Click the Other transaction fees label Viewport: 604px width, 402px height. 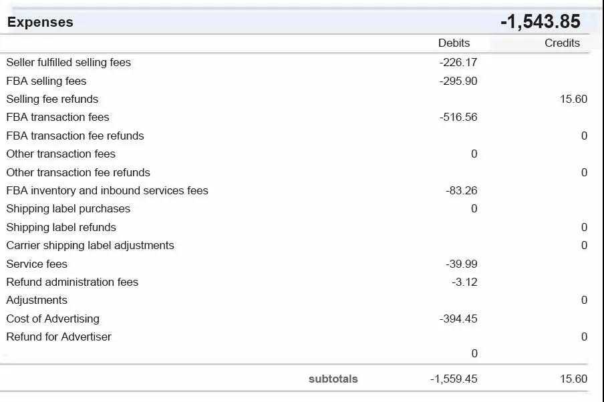61,154
